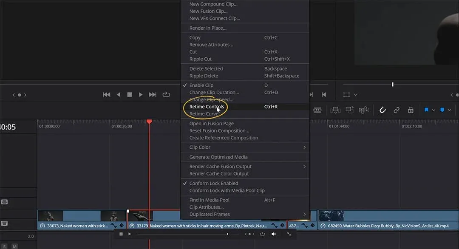
Task: Play the source viewer forward
Action: tap(141, 94)
